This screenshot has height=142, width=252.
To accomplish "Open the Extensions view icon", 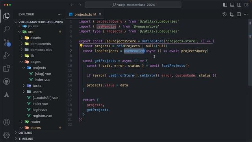I will [6, 69].
